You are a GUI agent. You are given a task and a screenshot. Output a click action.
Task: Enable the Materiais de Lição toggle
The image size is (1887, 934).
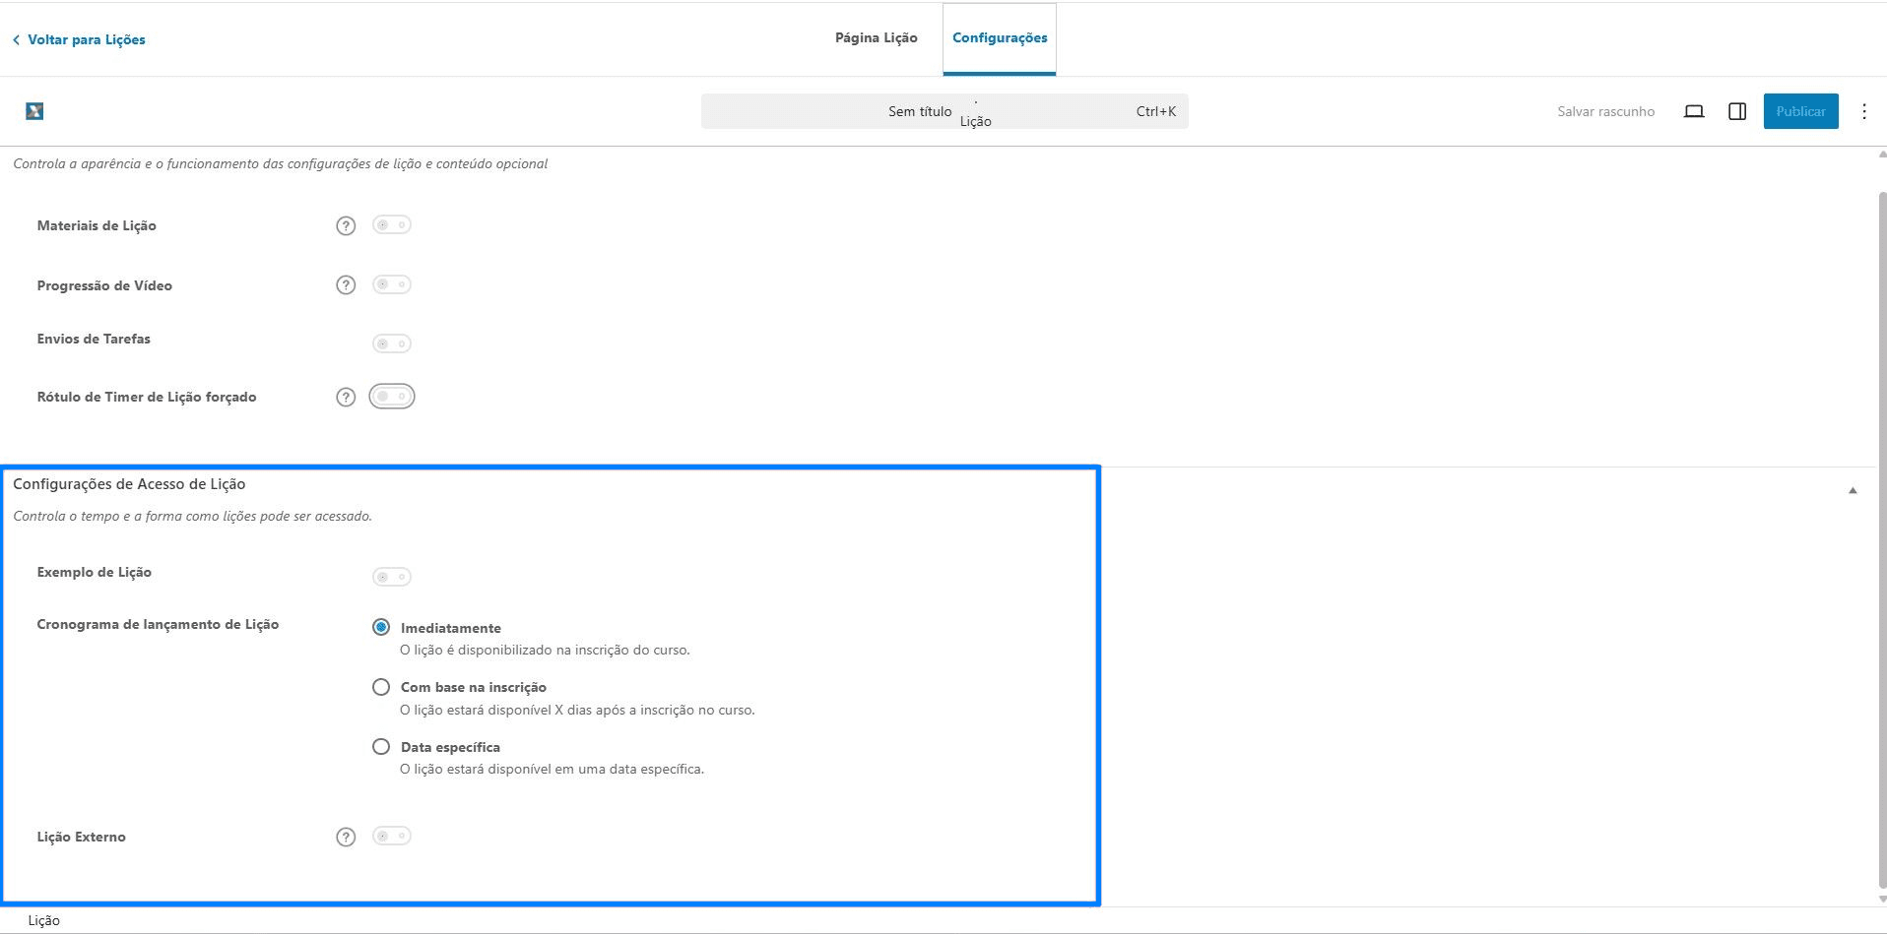(392, 225)
